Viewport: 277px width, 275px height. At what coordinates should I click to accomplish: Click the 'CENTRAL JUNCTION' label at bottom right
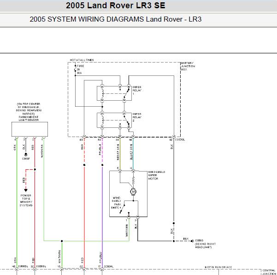[x=269, y=272]
